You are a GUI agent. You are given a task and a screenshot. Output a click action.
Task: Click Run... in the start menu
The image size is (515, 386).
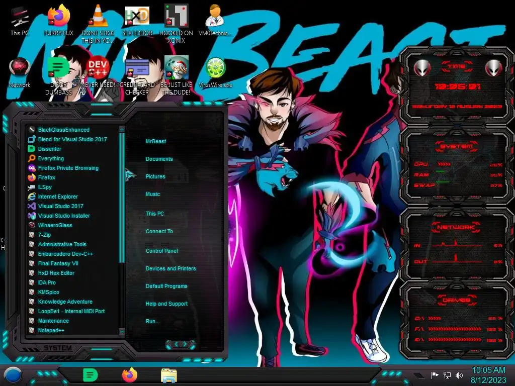(x=152, y=321)
